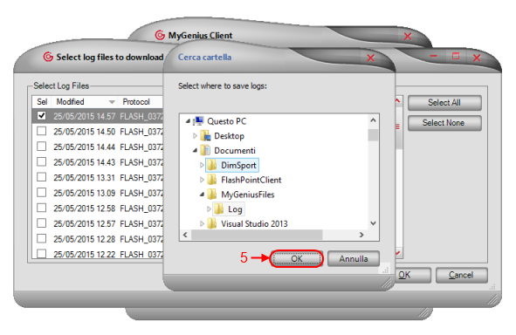Expand the Desktop tree node arrow
The width and height of the screenshot is (516, 335).
(x=195, y=136)
